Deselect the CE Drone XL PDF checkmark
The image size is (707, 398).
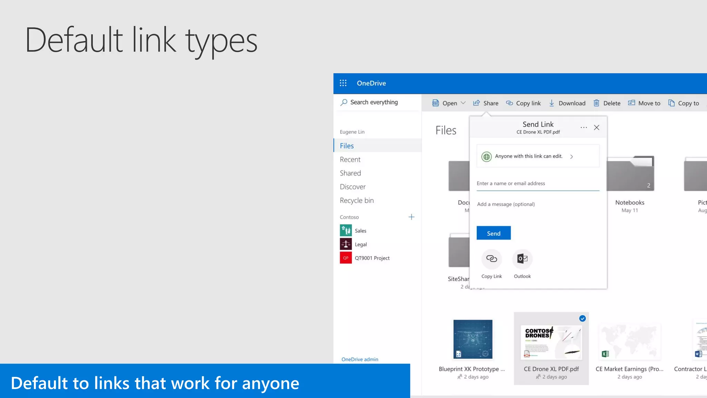[582, 319]
